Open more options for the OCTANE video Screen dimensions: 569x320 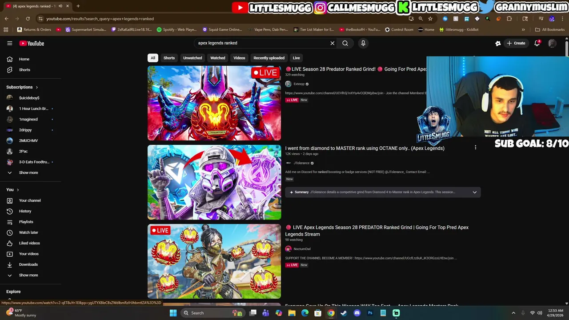pyautogui.click(x=475, y=148)
